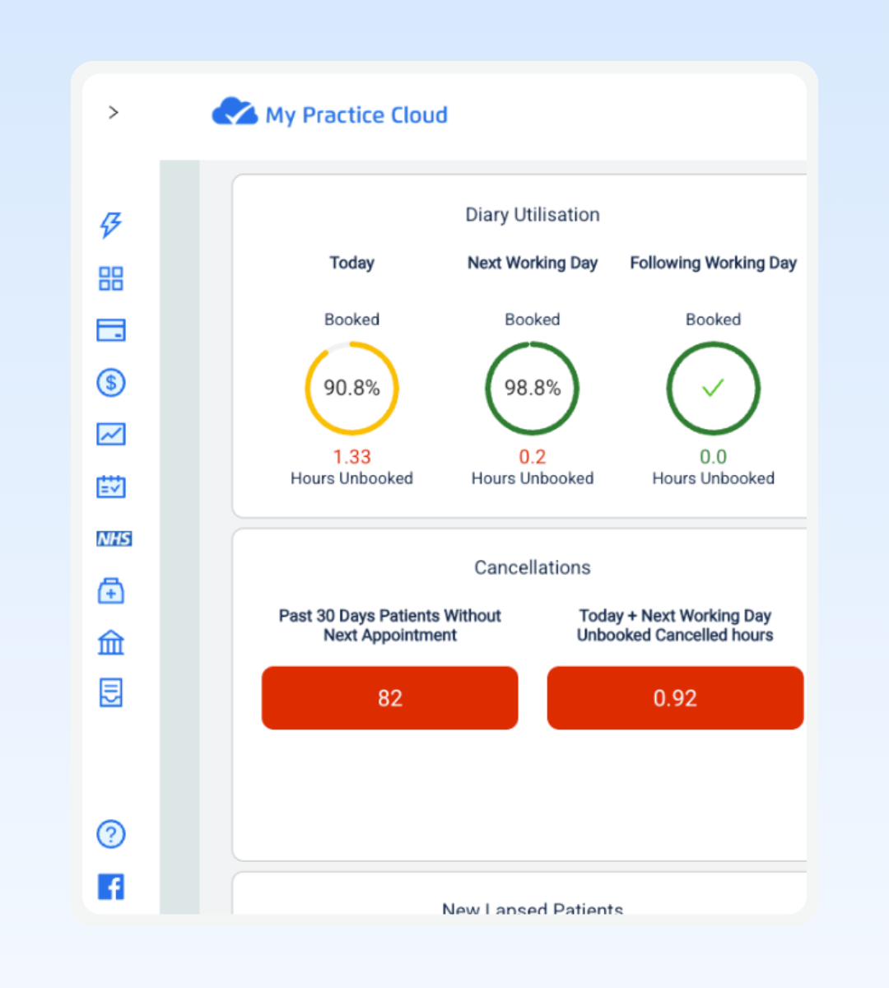
Task: Click the NHS sidebar icon
Action: [114, 539]
